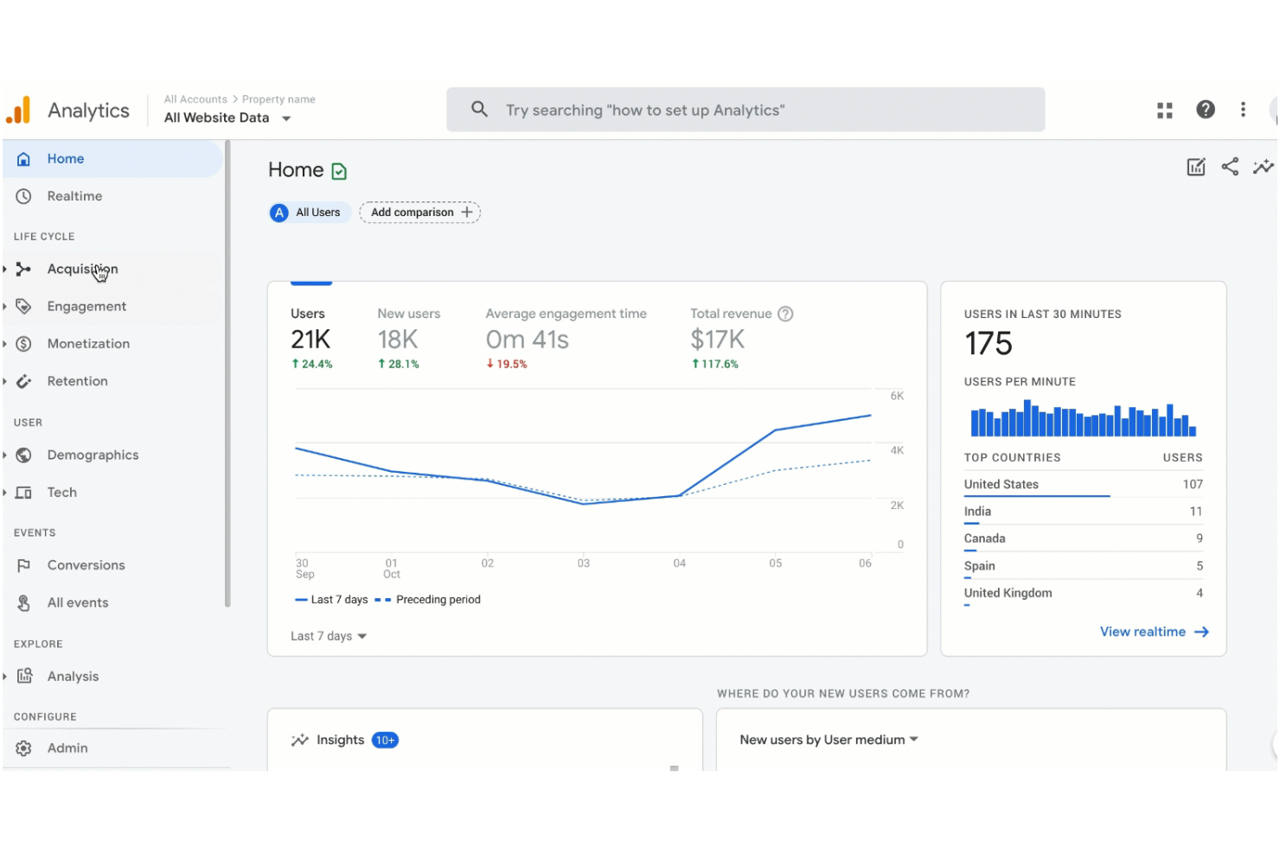Image resolution: width=1280 pixels, height=853 pixels.
Task: Click the Insights 10+ badge
Action: (x=385, y=740)
